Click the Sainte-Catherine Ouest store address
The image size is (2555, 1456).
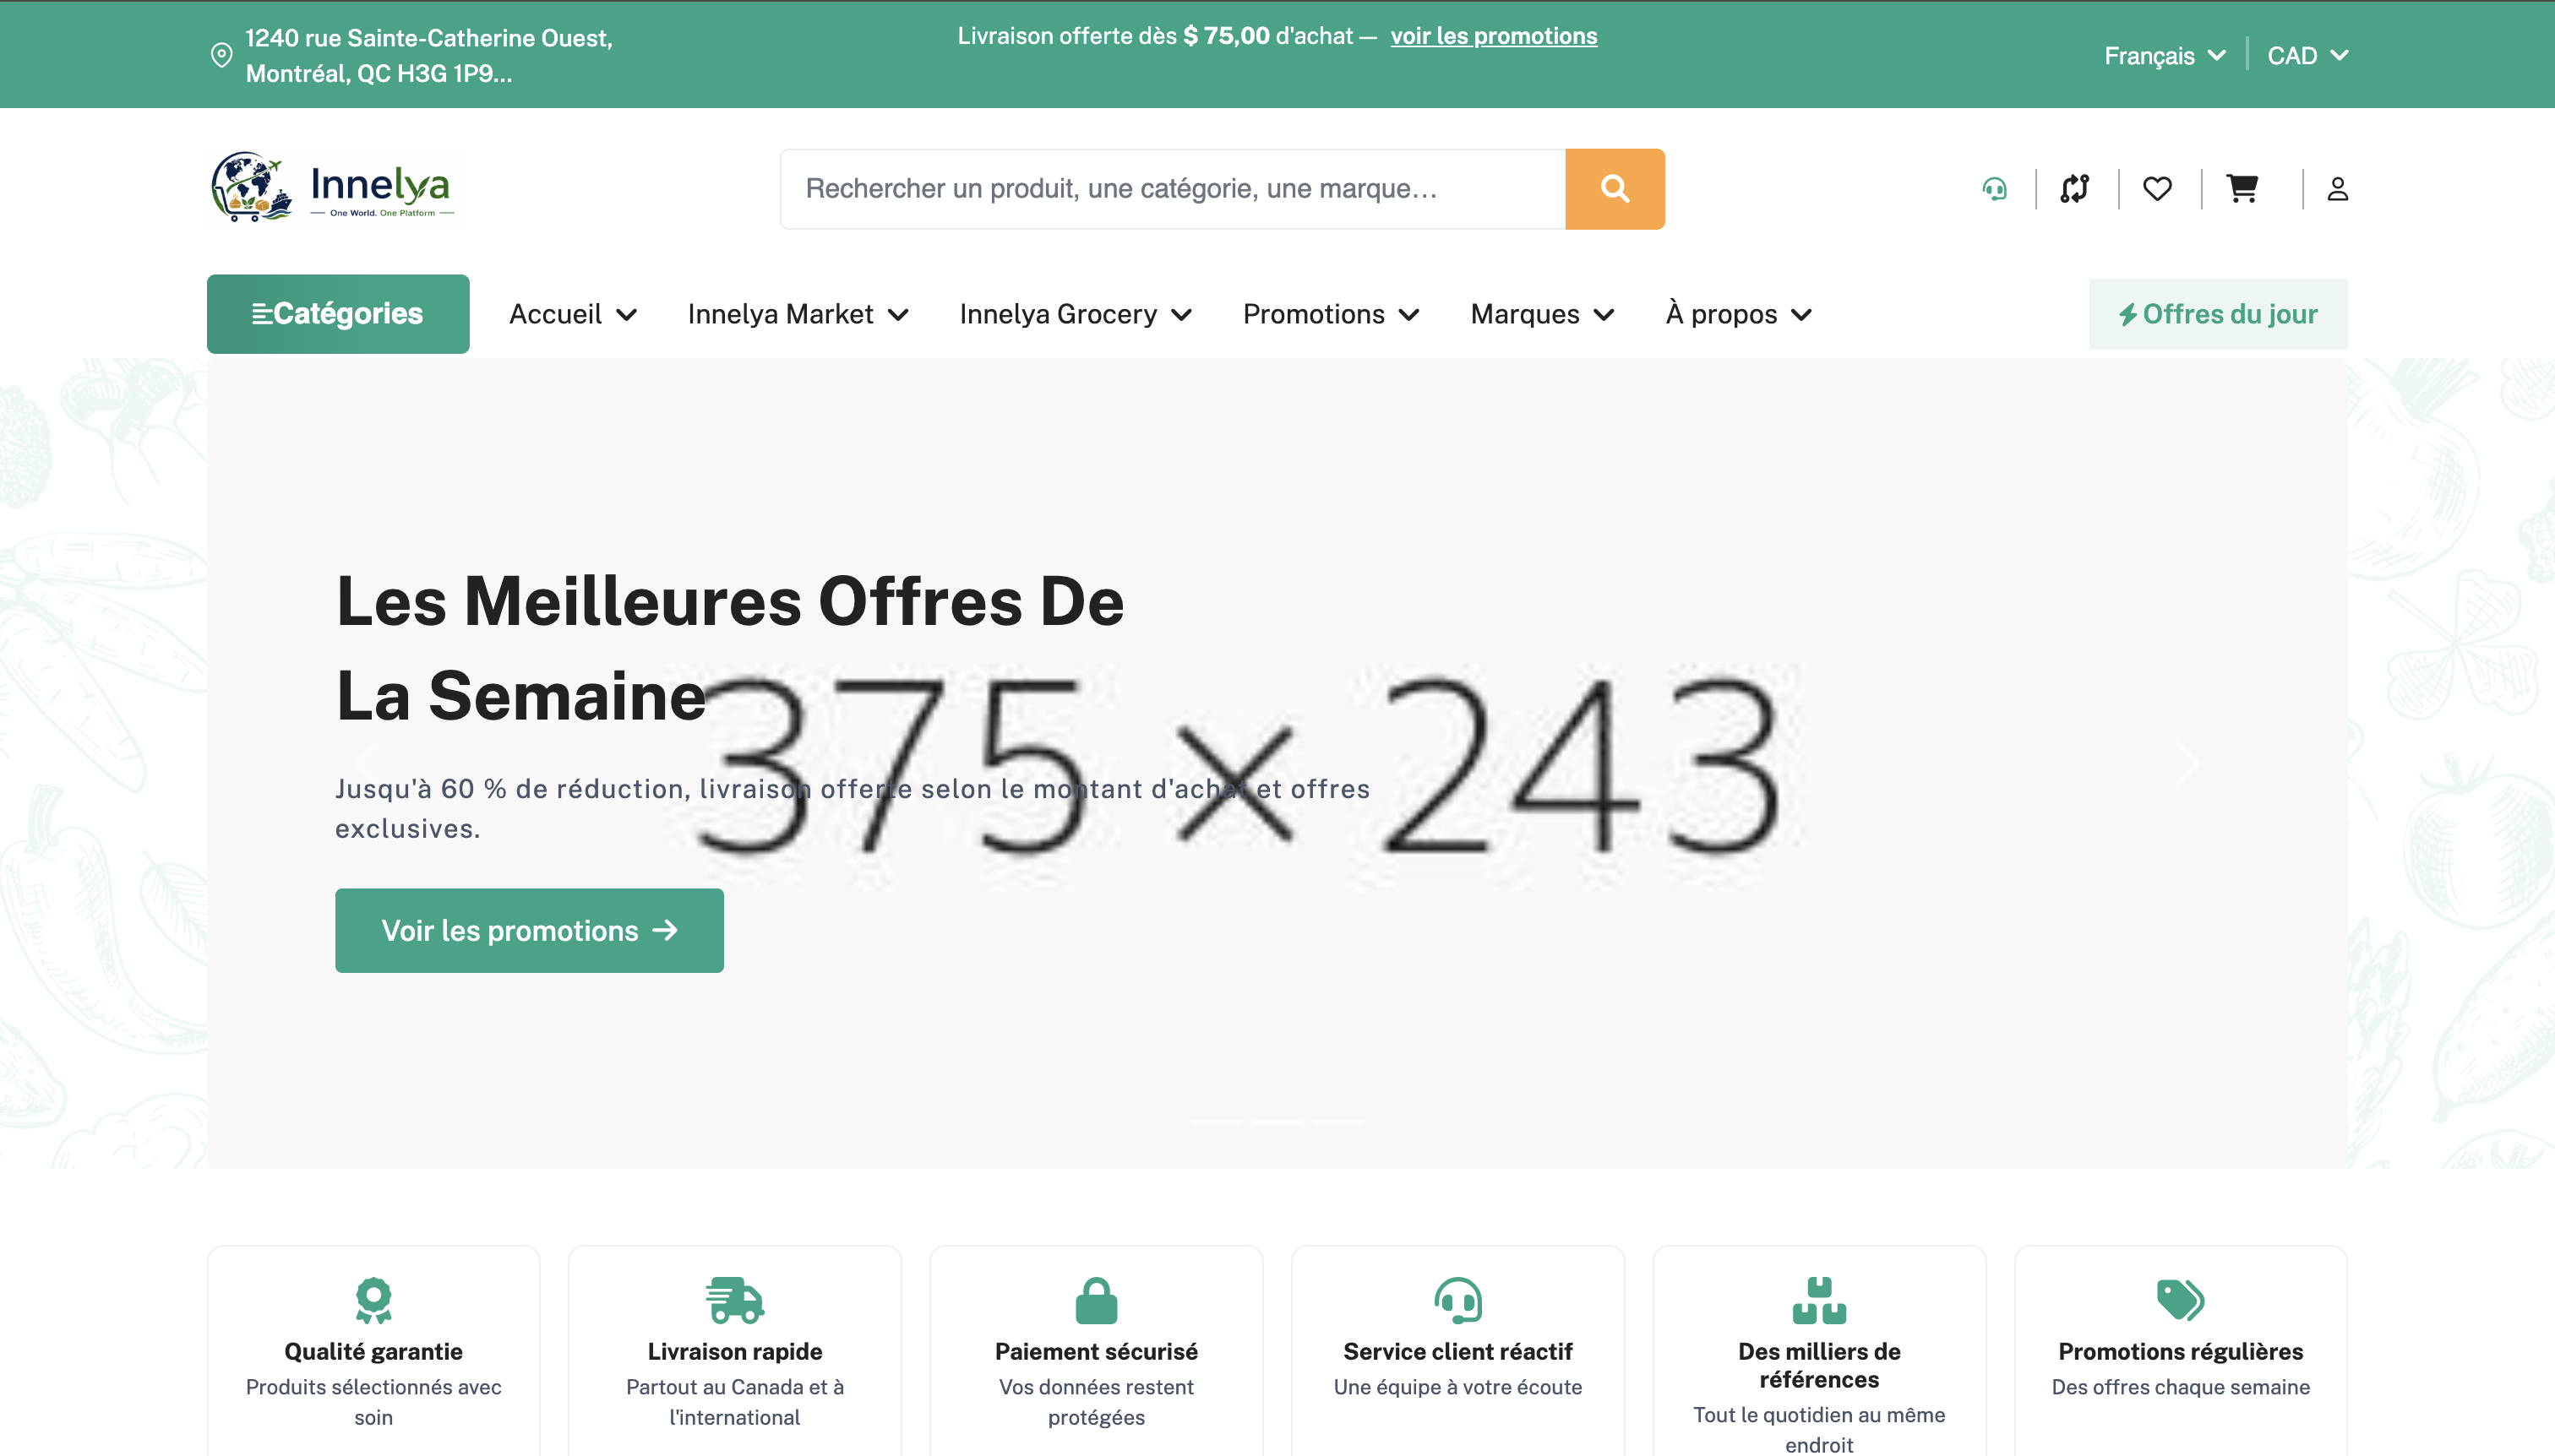(428, 55)
